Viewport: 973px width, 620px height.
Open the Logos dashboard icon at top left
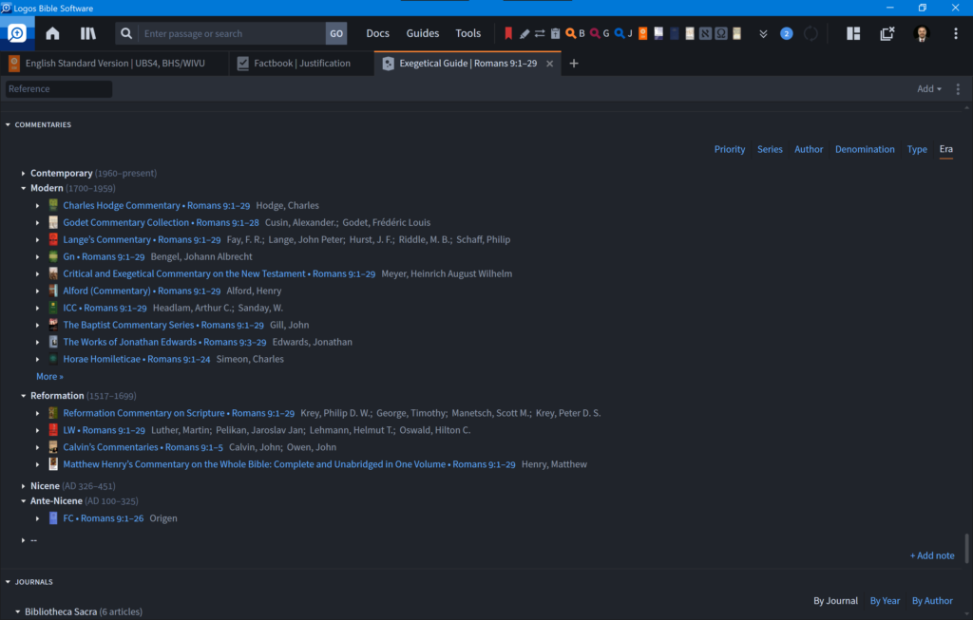click(17, 33)
